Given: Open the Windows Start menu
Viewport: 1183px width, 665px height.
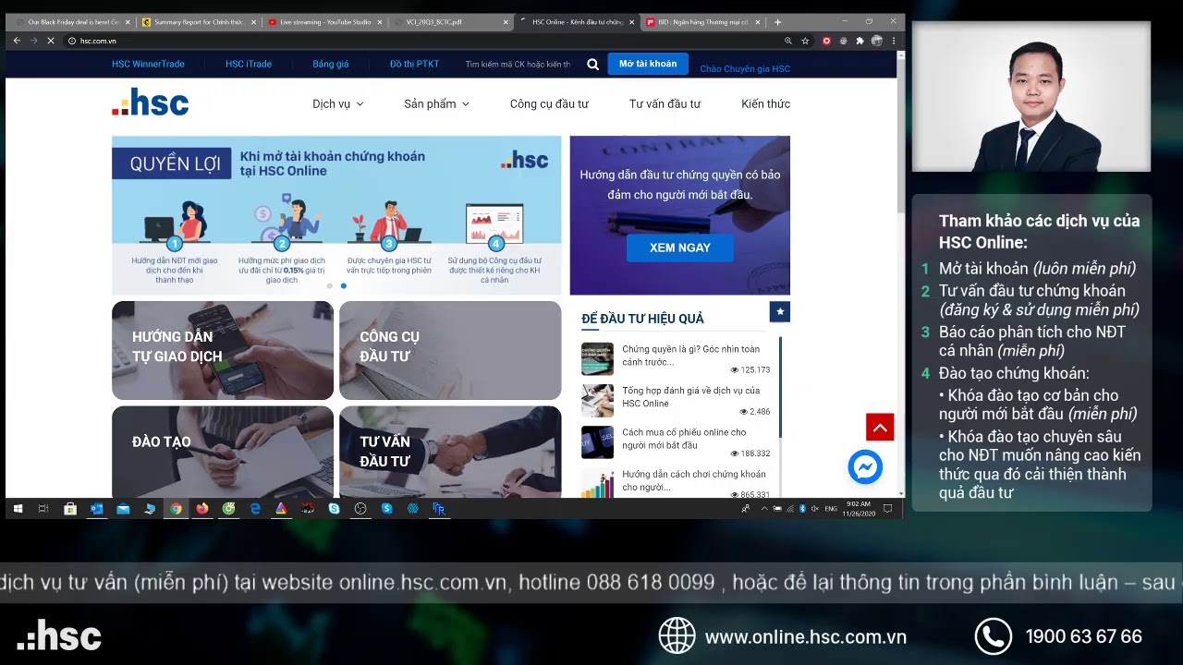Looking at the screenshot, I should (17, 508).
